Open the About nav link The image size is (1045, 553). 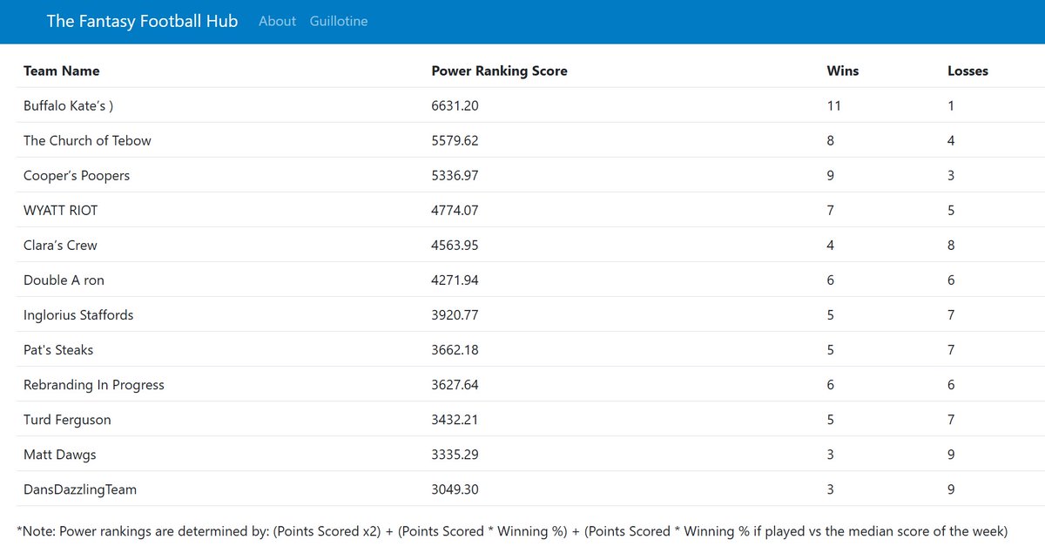click(x=277, y=21)
